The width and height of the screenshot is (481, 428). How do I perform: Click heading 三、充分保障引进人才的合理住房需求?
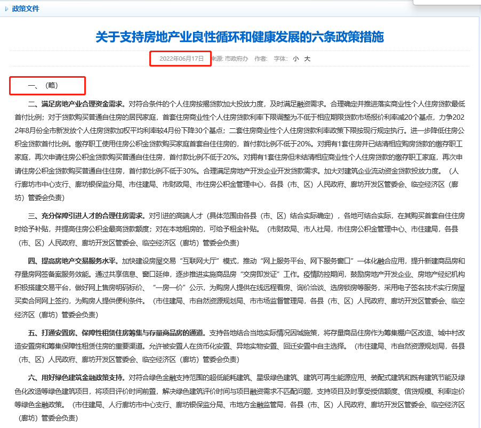[x=86, y=216]
